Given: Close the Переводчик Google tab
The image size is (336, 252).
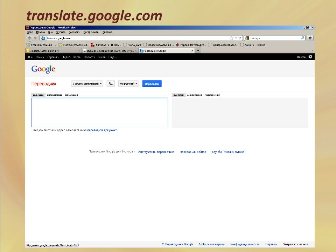Looking at the screenshot, I should tap(192, 51).
